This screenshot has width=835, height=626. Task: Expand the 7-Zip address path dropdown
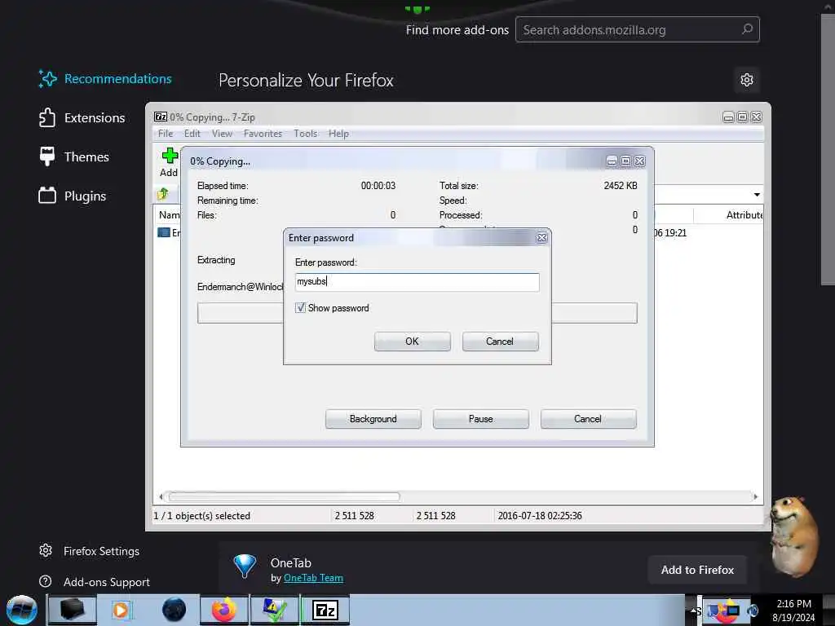tap(756, 194)
